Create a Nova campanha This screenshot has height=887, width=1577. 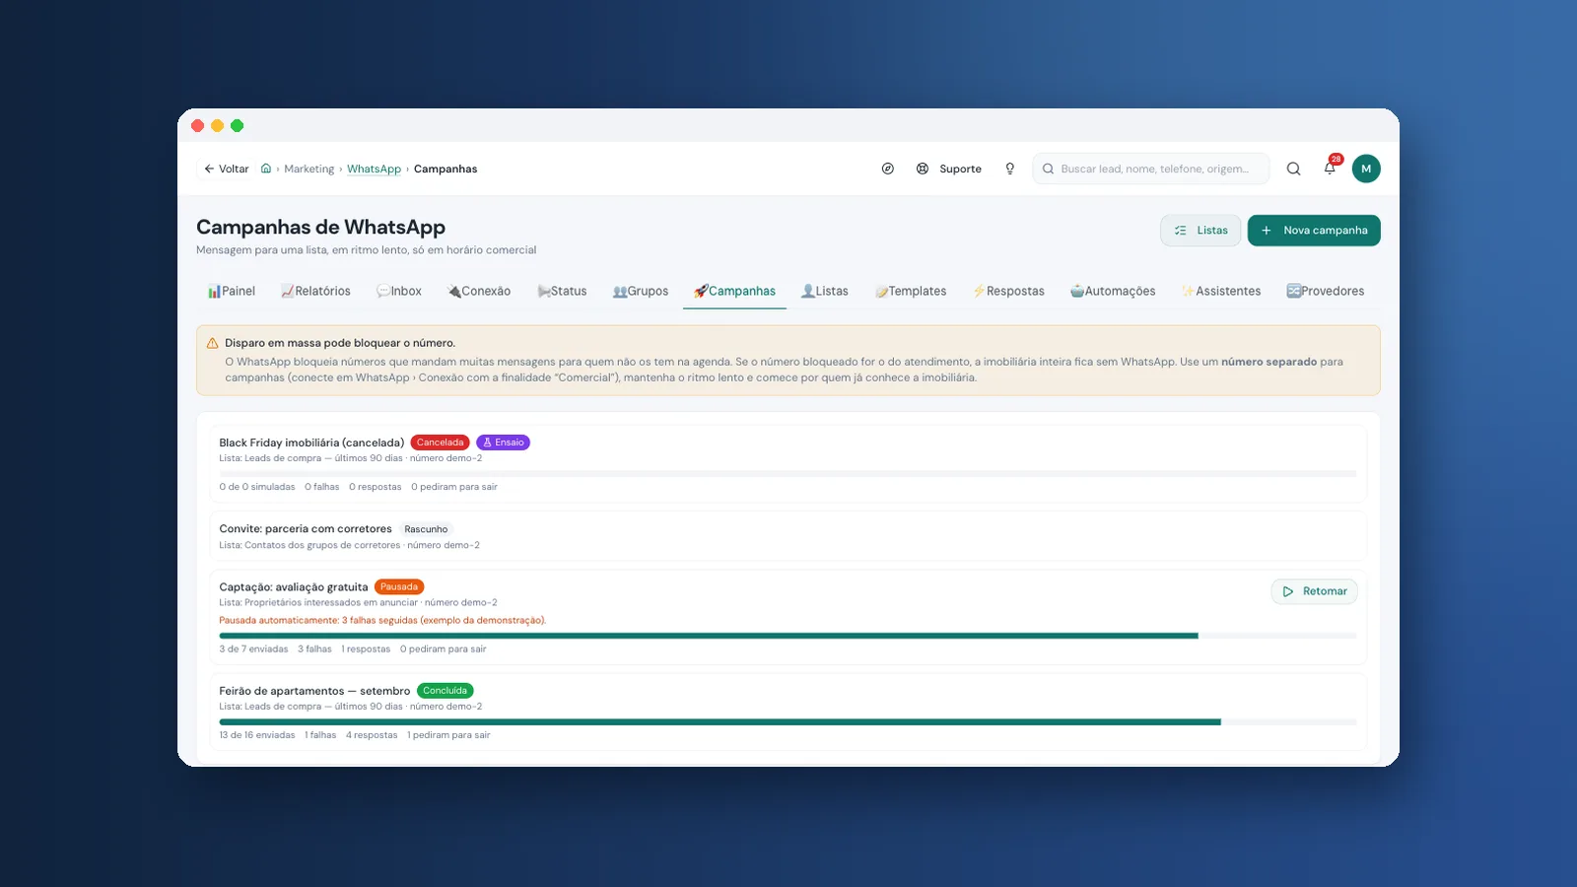point(1314,231)
